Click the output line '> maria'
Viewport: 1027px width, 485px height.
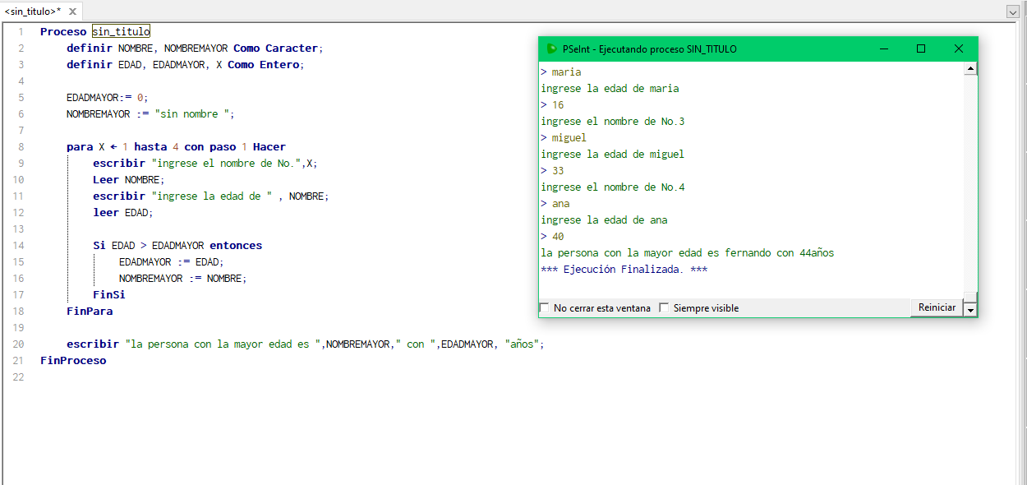(561, 72)
